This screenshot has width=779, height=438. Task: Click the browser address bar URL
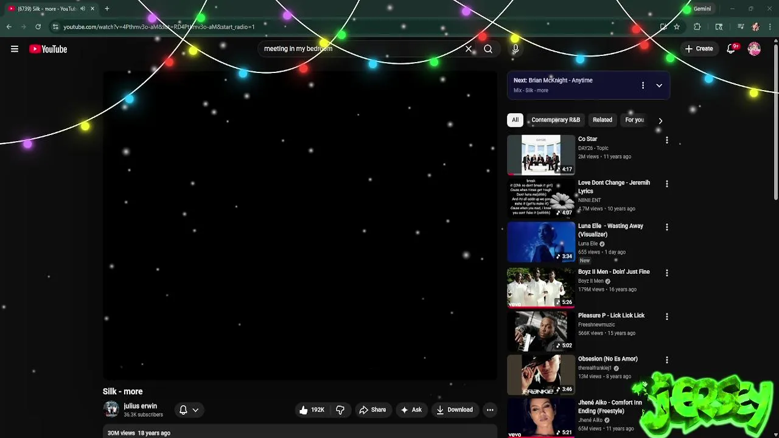tap(159, 27)
